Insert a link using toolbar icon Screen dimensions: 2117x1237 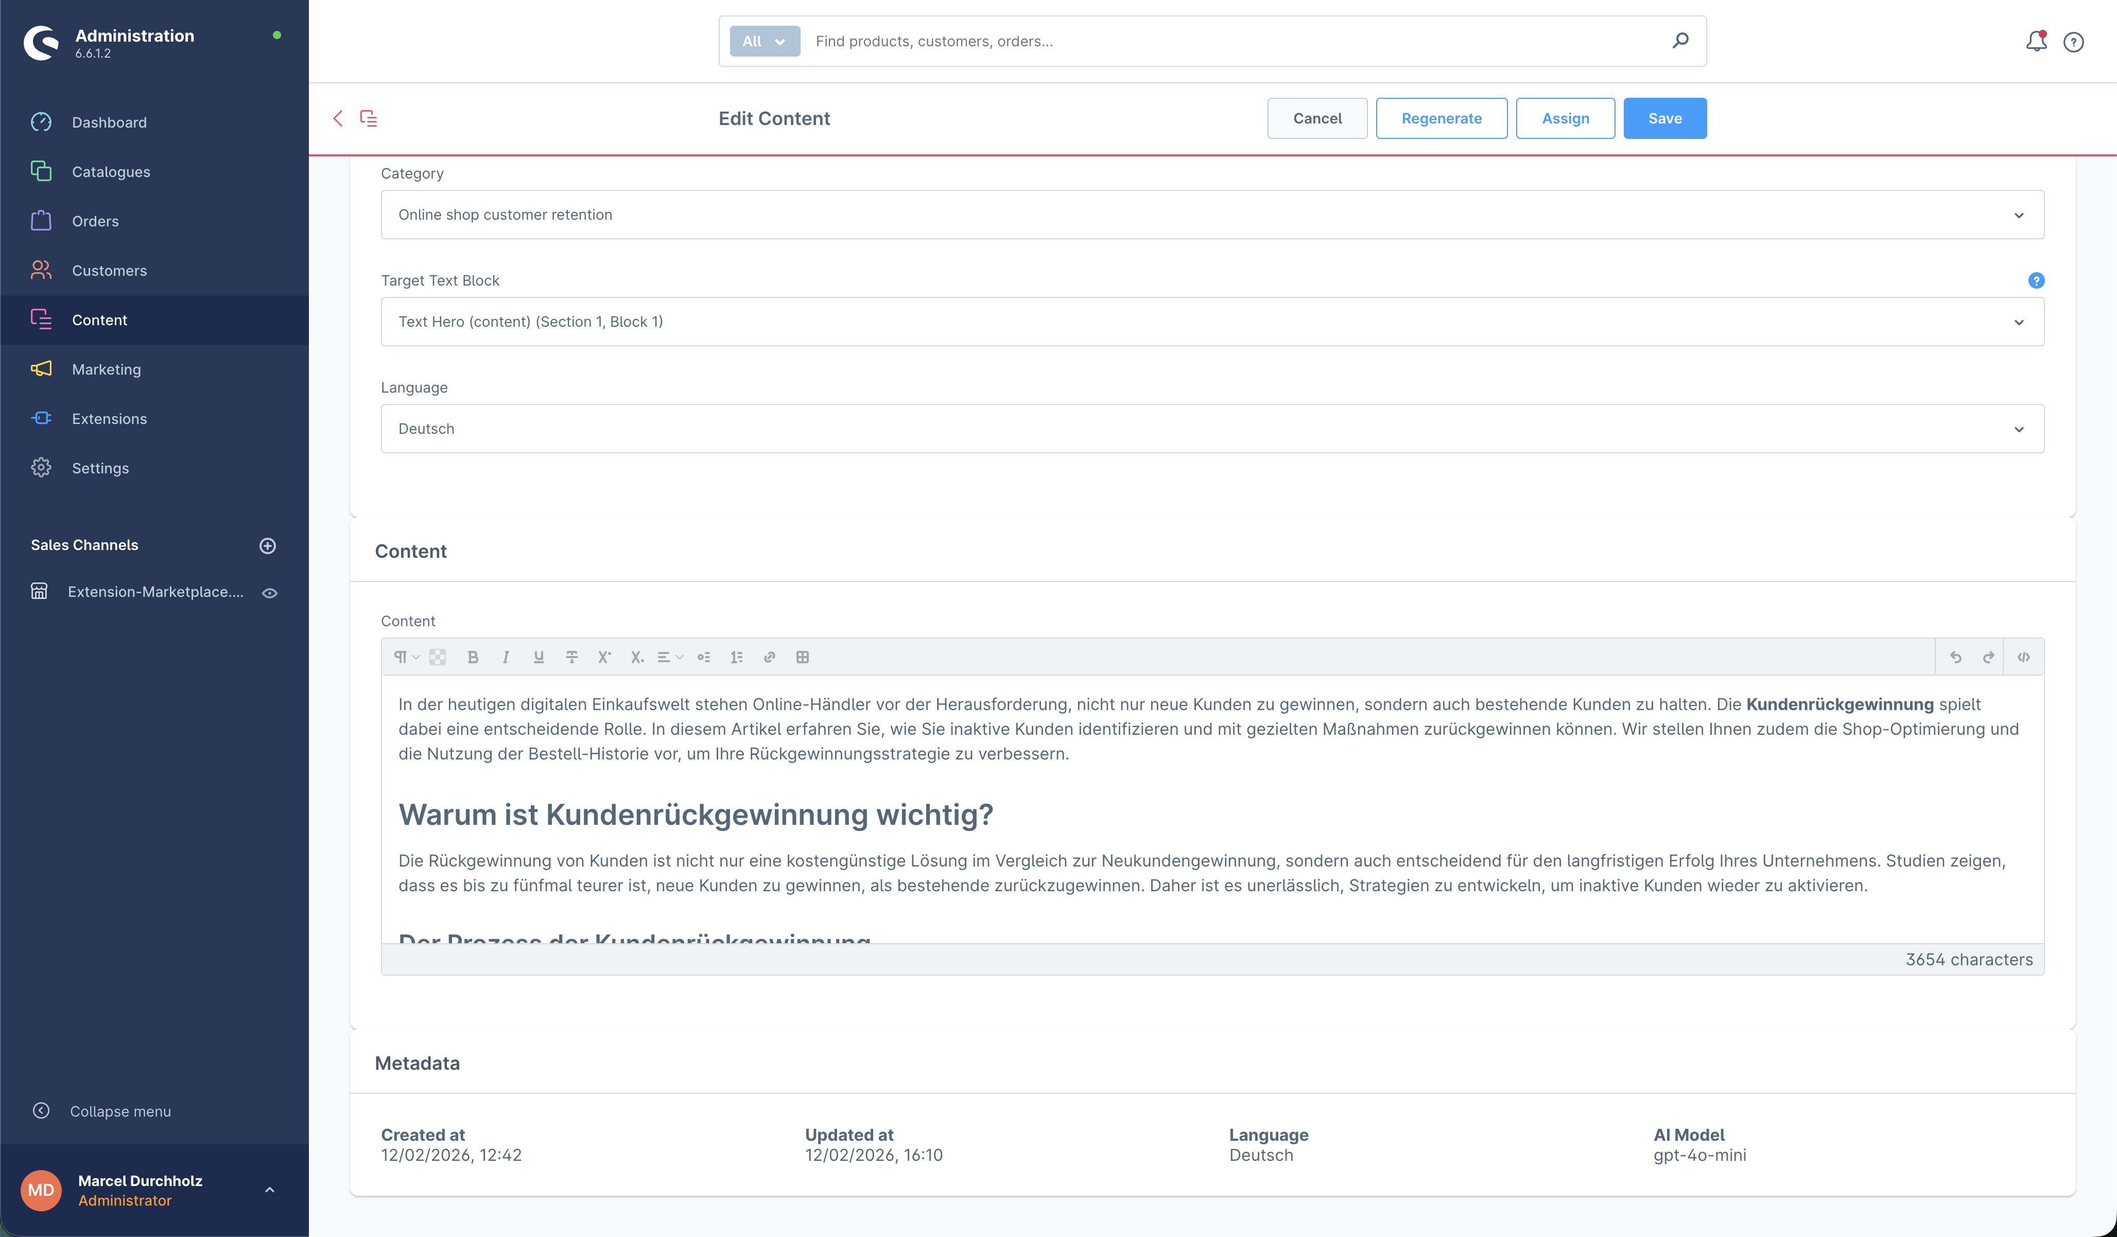coord(769,657)
